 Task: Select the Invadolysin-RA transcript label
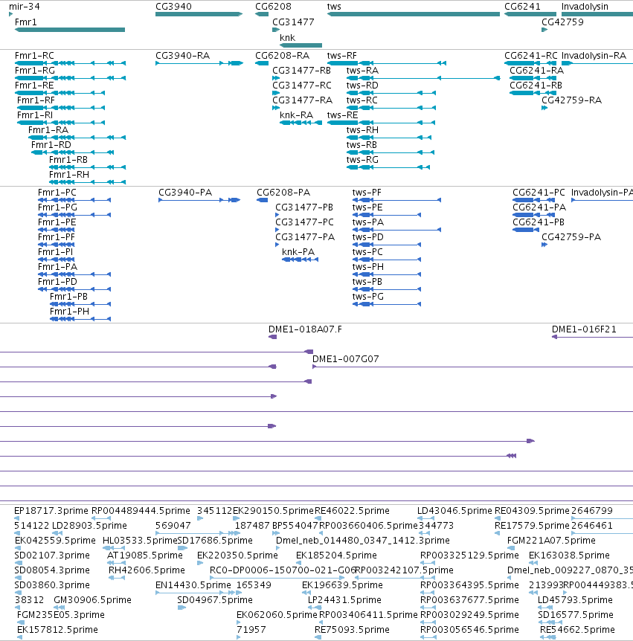click(594, 56)
